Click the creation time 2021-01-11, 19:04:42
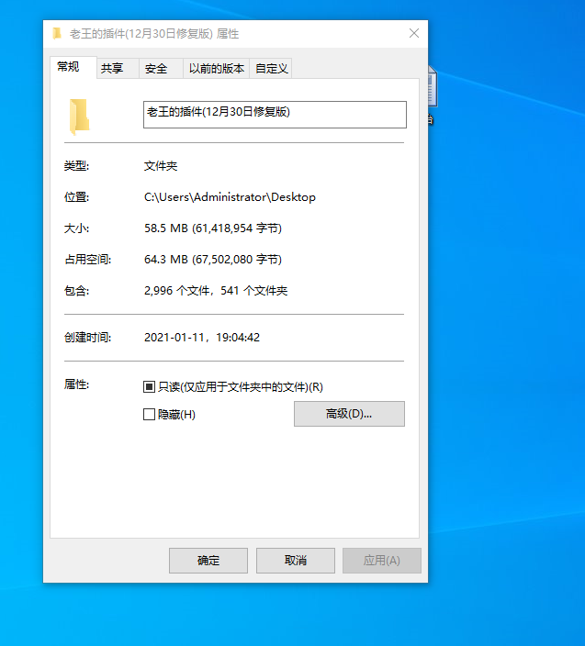 click(202, 338)
